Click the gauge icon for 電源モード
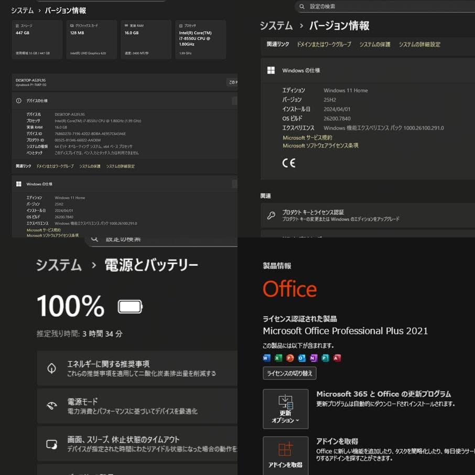The width and height of the screenshot is (475, 475). point(52,406)
